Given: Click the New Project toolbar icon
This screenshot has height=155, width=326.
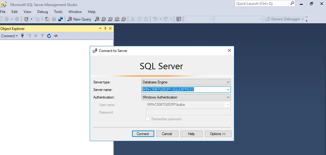Looking at the screenshot, I should click(x=26, y=19).
